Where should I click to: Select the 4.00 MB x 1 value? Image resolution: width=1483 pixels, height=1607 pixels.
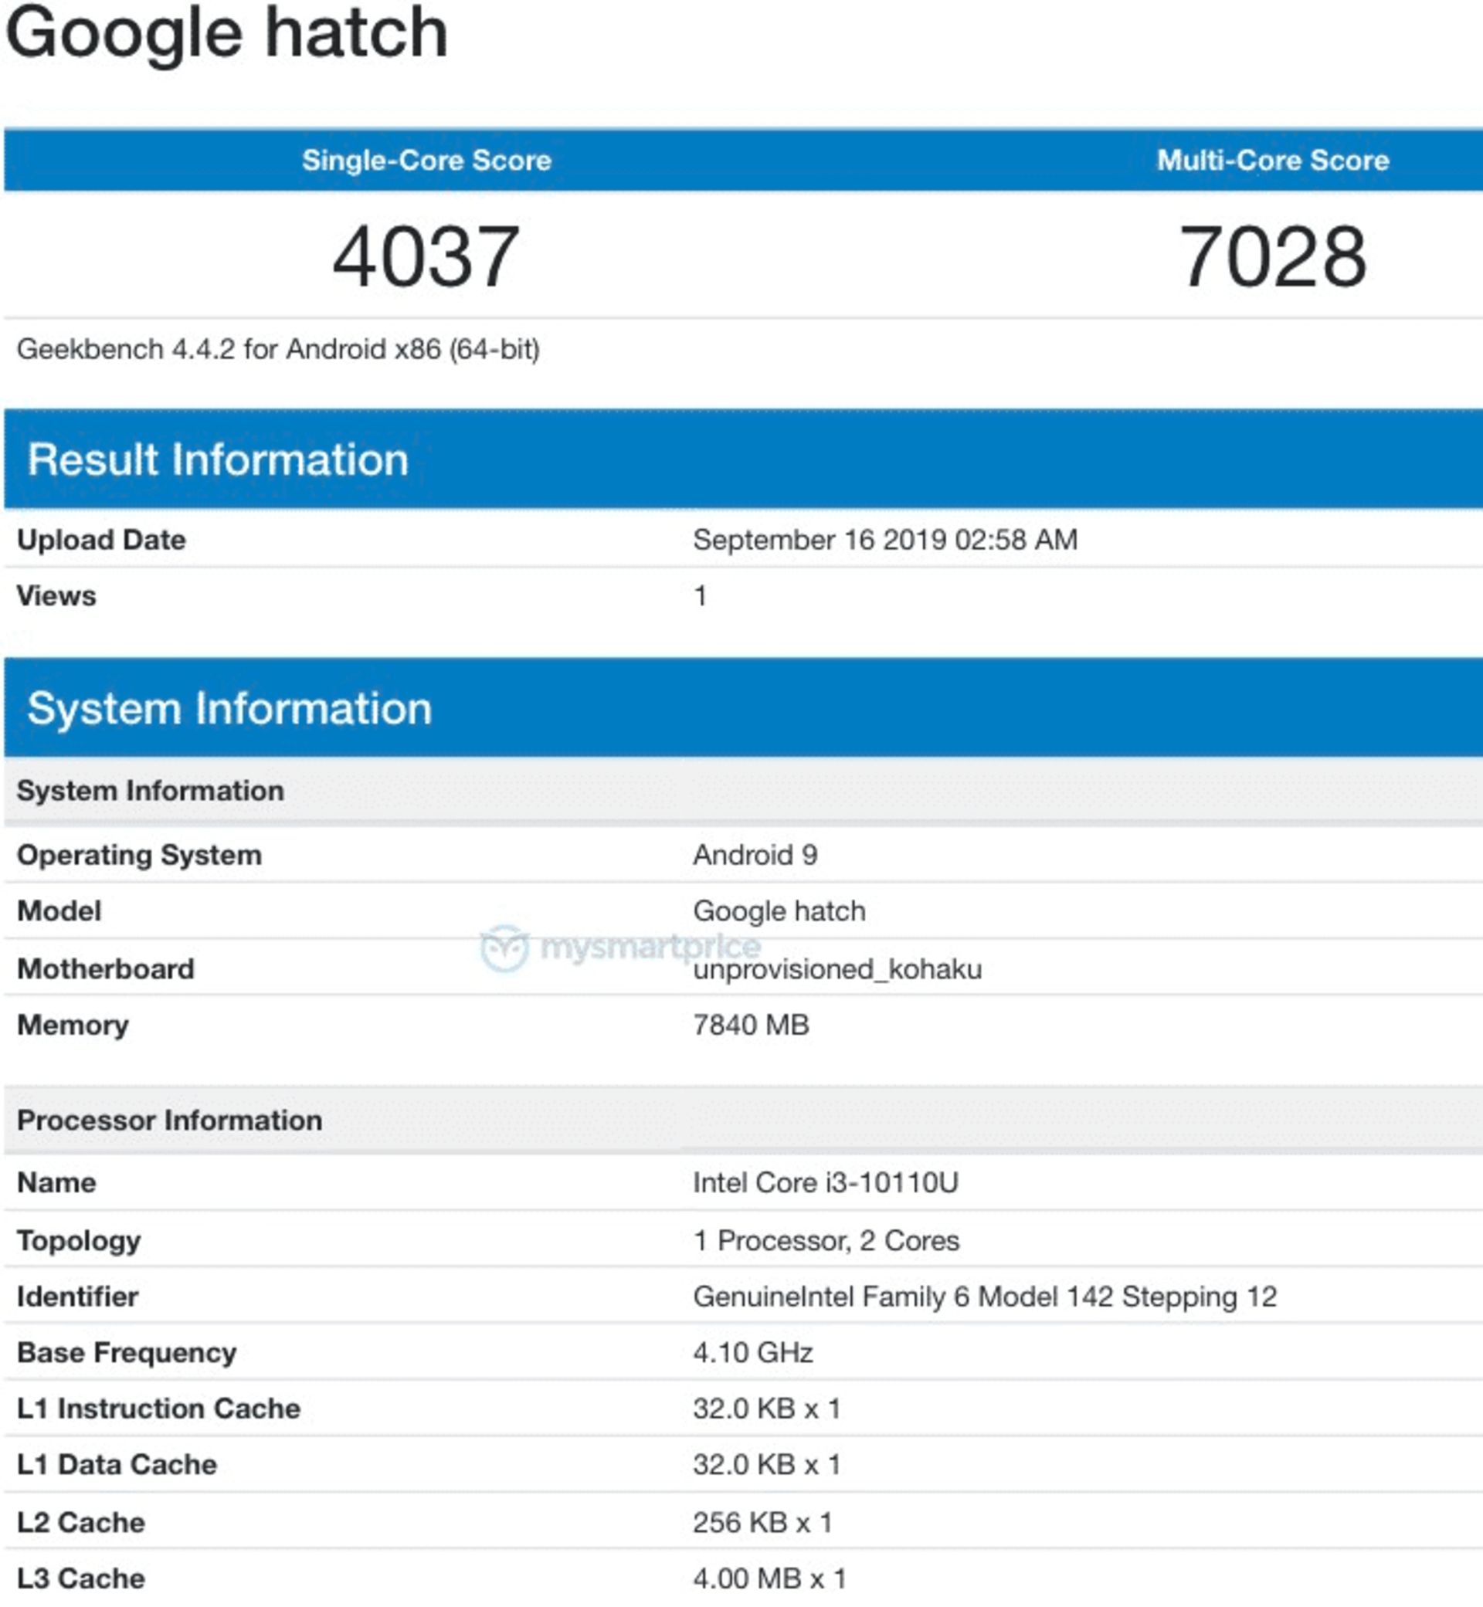click(x=769, y=1580)
